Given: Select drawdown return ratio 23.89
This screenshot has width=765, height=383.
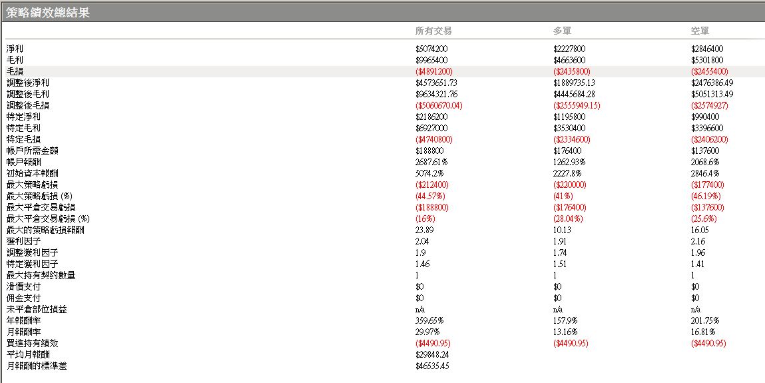Looking at the screenshot, I should click(424, 230).
